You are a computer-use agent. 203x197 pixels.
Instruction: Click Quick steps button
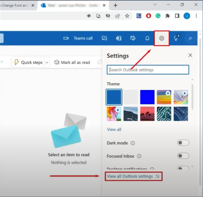pos(28,62)
